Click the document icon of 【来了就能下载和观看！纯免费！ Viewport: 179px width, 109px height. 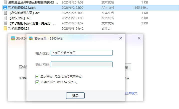[x=5, y=23]
